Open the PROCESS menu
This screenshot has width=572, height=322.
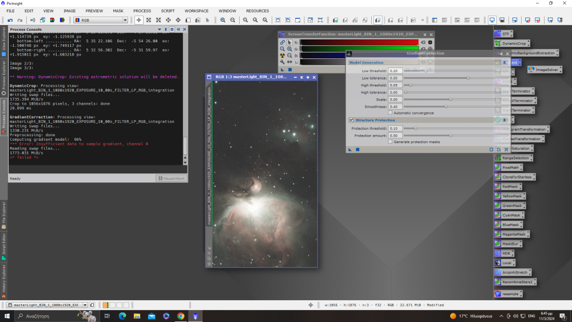point(142,11)
